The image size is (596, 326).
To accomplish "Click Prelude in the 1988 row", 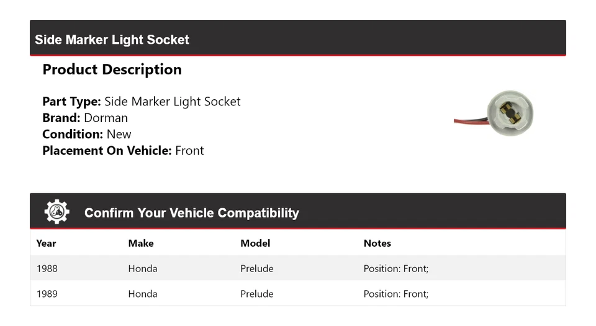I will [x=257, y=269].
